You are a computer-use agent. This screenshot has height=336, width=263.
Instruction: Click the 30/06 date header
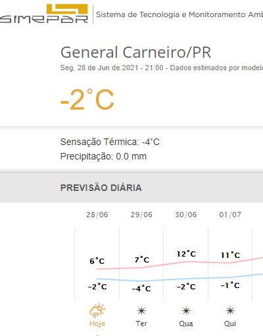[186, 215]
